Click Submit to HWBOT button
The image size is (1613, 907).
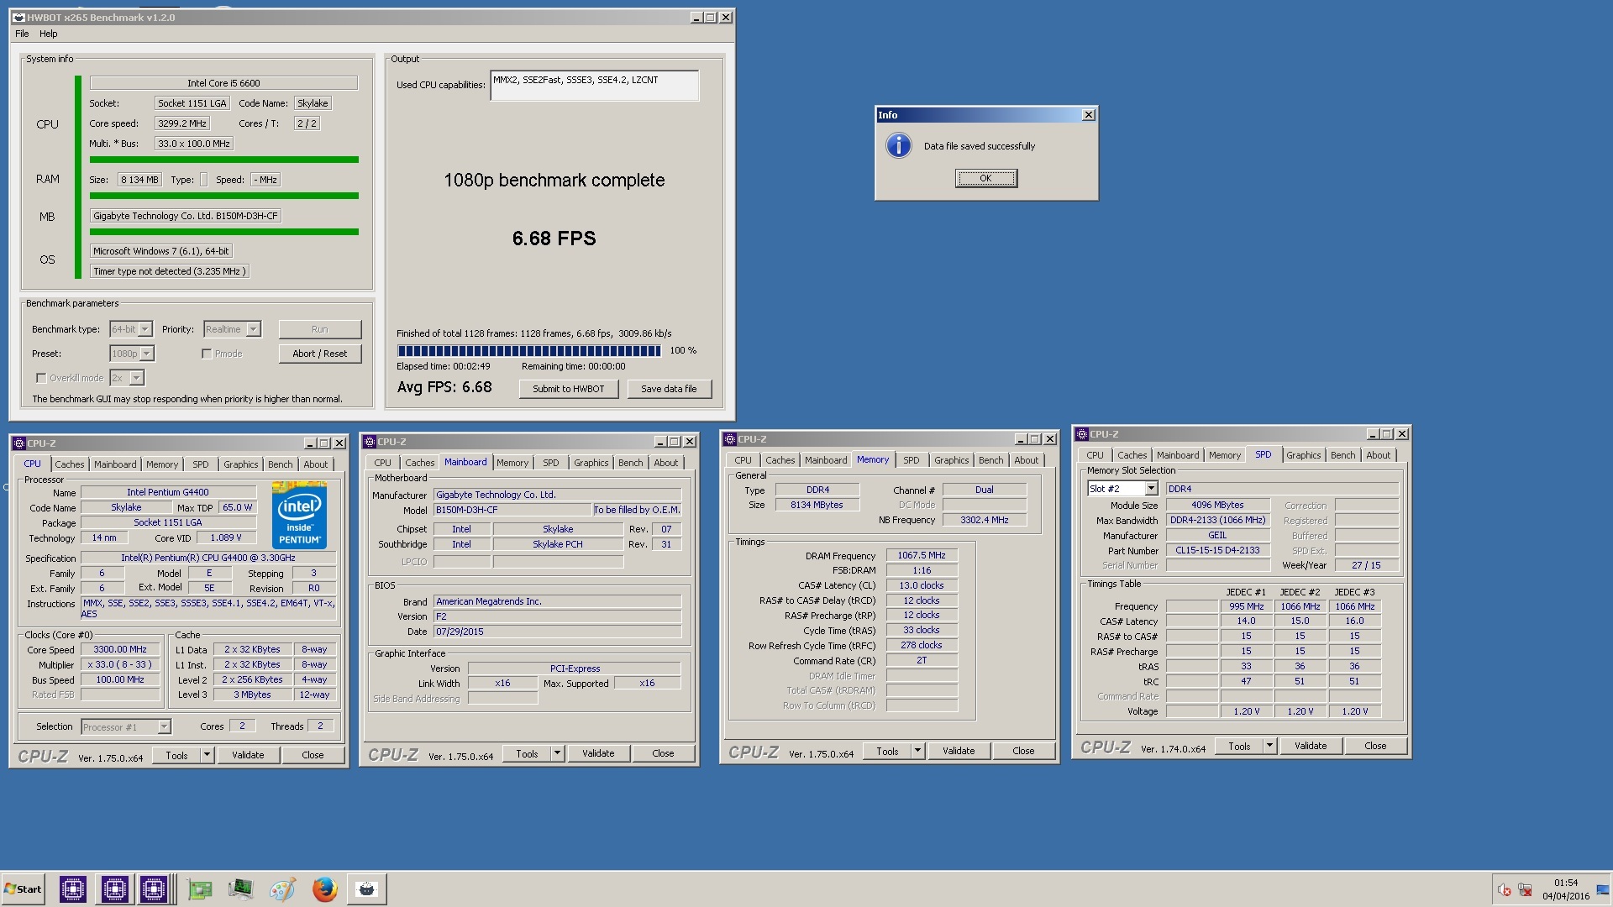click(569, 389)
